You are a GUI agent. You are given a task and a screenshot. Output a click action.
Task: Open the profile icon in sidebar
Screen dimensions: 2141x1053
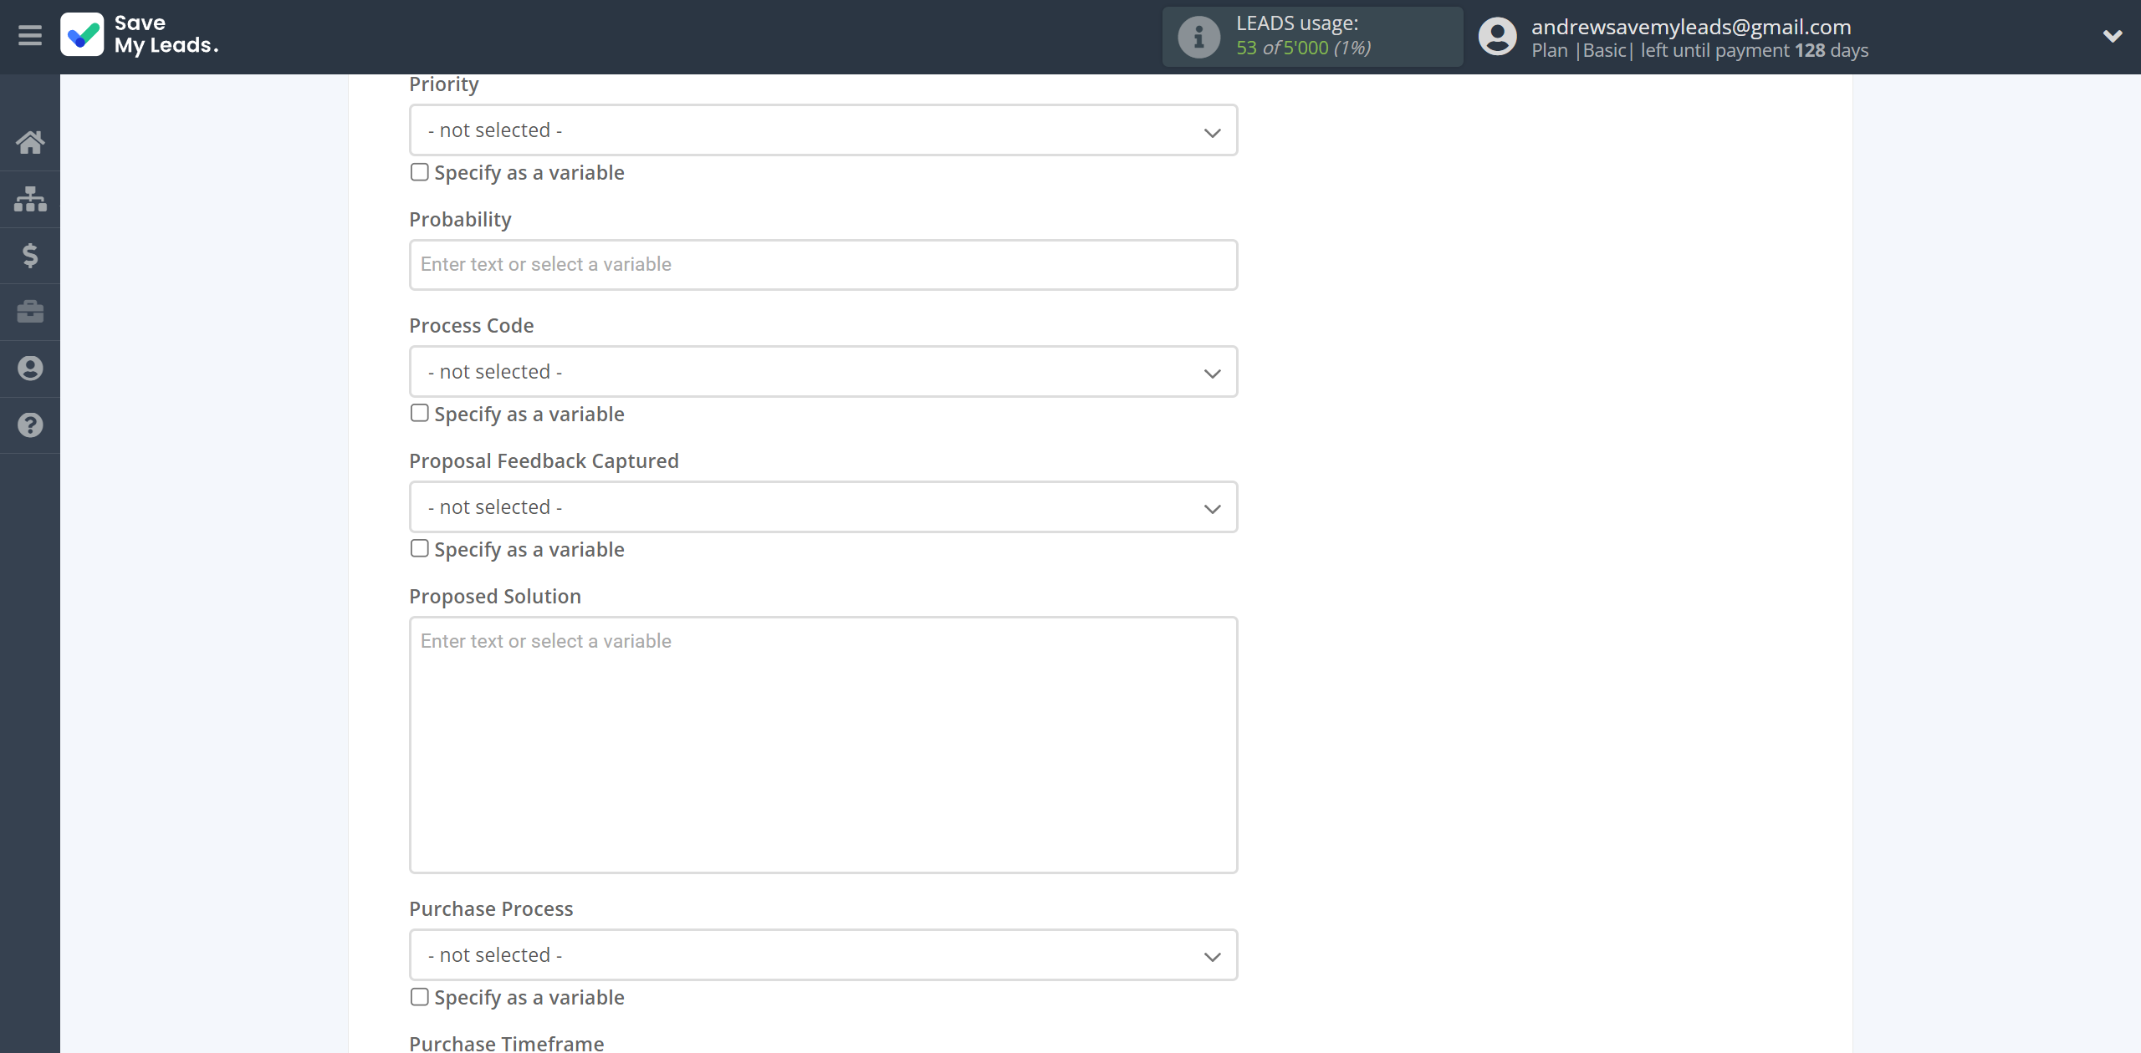pyautogui.click(x=30, y=369)
